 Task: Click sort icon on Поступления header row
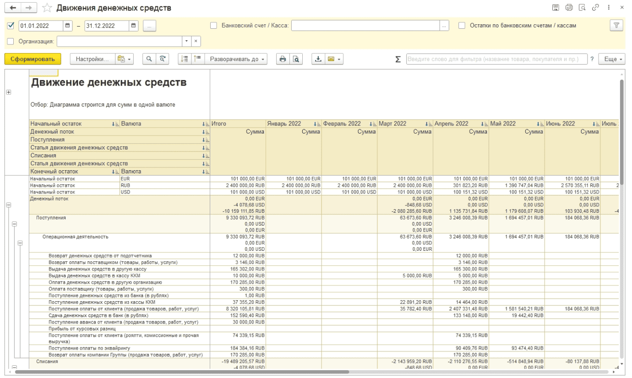pyautogui.click(x=206, y=140)
